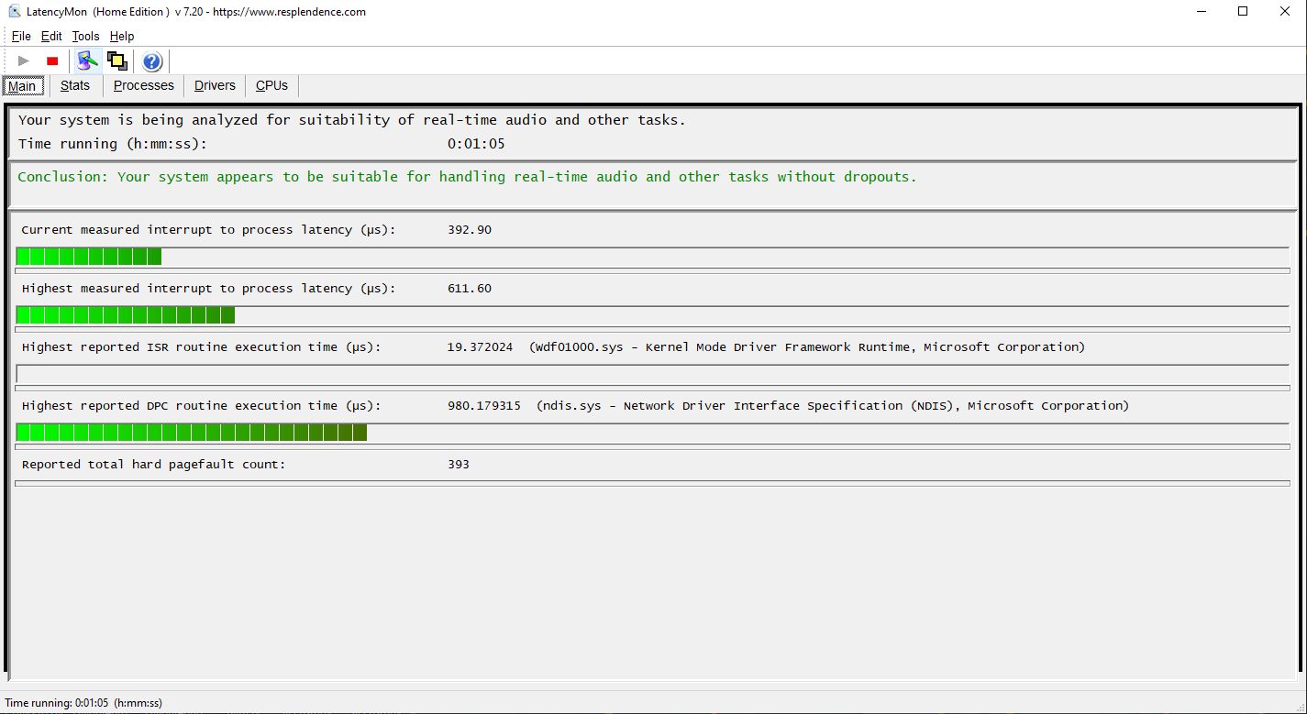Stop monitoring with the red stop button
Viewport: 1307px width, 714px height.
(x=52, y=61)
